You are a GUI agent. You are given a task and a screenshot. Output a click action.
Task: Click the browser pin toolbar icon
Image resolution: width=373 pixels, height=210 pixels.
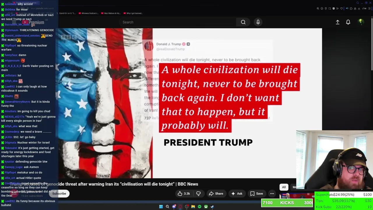point(326,8)
